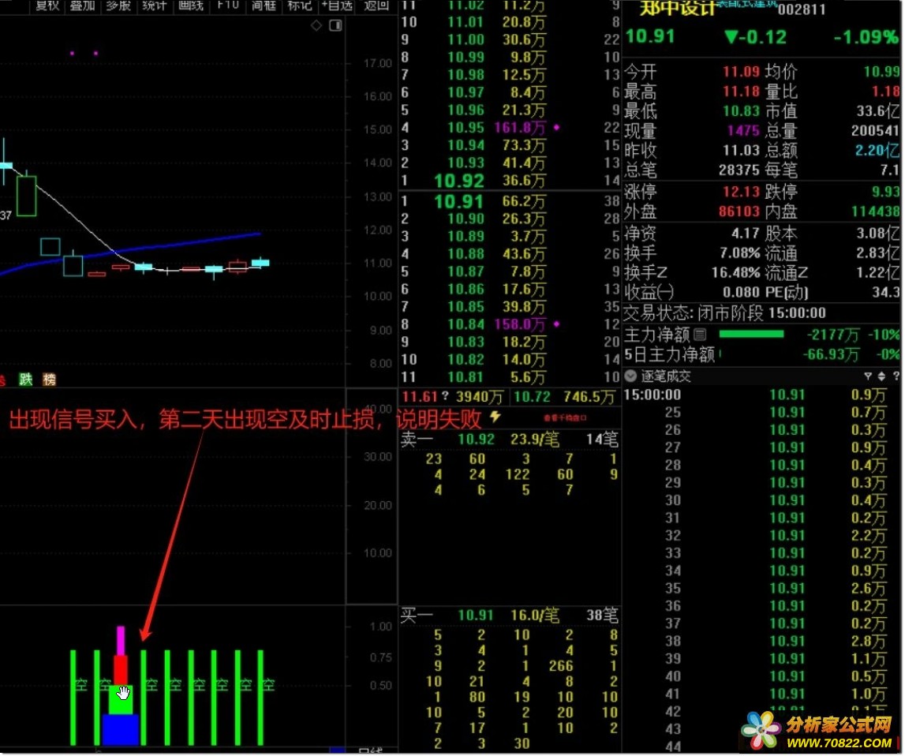Click order 122 in 卖一 queue
Screen dimensions: 905x756
click(517, 475)
